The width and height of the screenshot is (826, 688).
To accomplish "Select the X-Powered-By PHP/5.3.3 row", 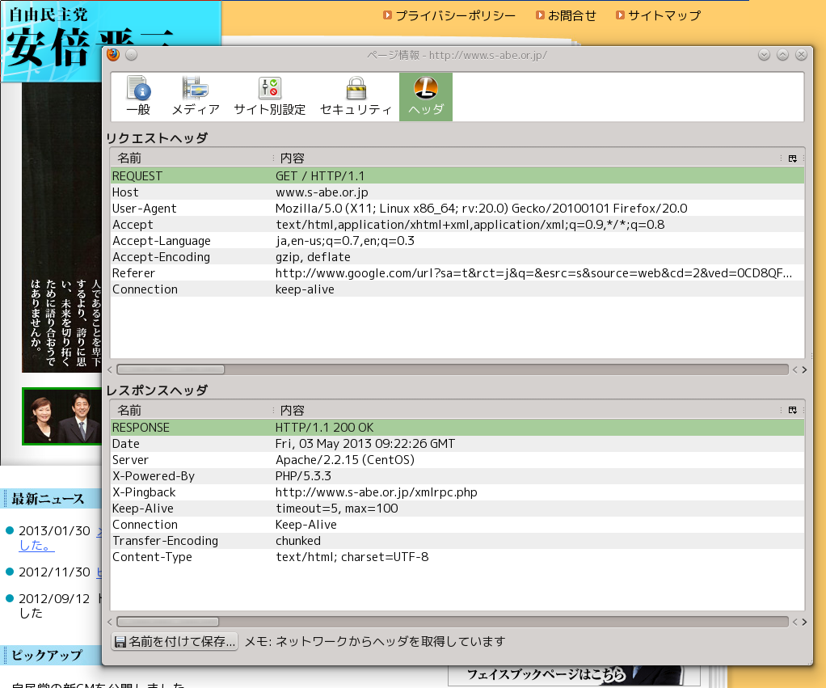I will point(457,476).
